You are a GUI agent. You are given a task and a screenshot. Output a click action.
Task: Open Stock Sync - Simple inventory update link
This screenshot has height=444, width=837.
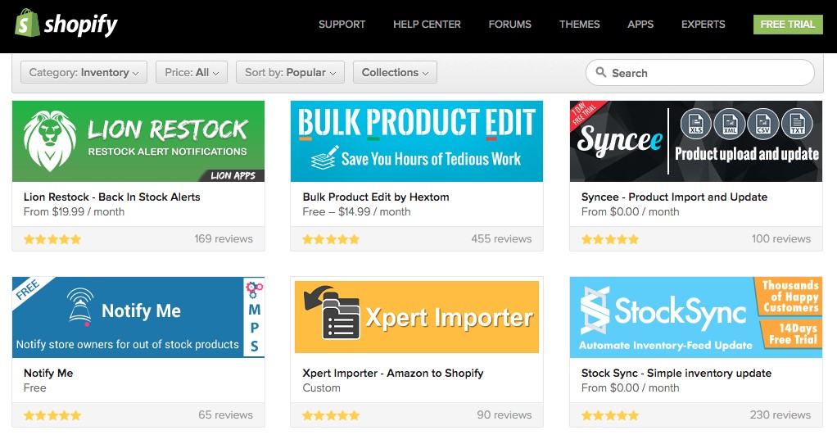[676, 373]
